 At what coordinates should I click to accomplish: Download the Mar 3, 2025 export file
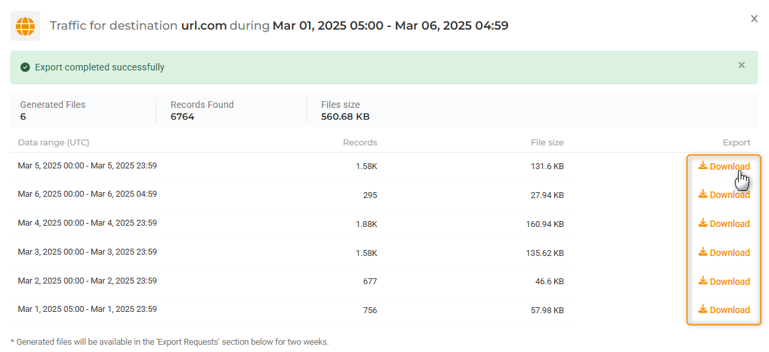(x=724, y=253)
